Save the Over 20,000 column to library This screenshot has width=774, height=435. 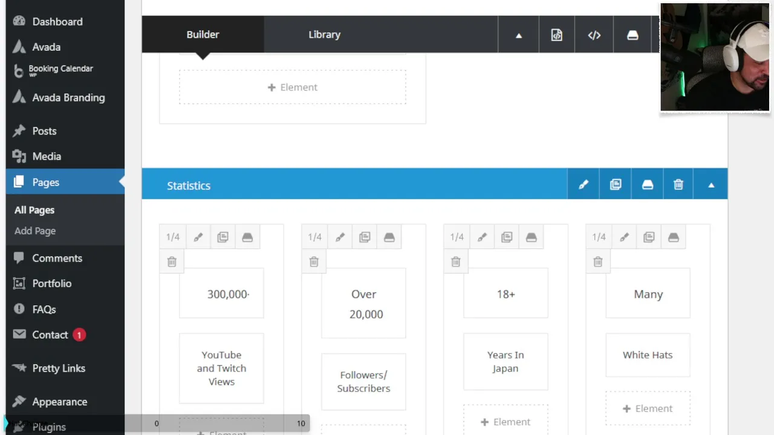pos(389,237)
